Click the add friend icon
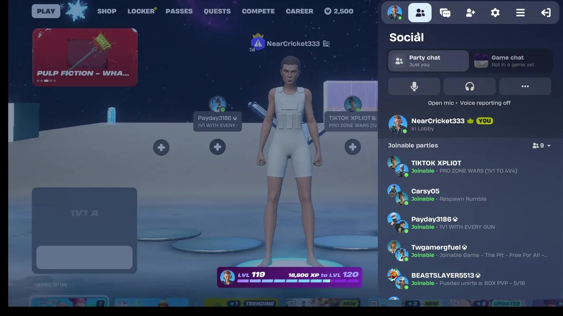The height and width of the screenshot is (316, 563). pyautogui.click(x=470, y=13)
